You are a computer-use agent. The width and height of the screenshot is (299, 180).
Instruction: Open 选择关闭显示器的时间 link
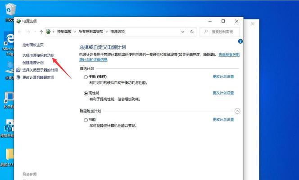point(40,70)
